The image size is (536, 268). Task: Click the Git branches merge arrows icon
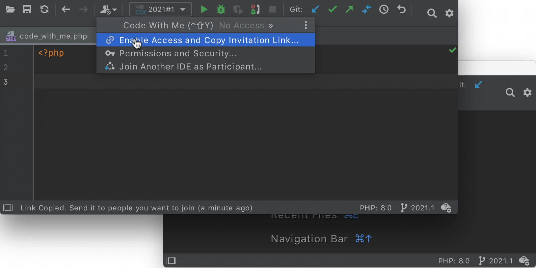(366, 9)
